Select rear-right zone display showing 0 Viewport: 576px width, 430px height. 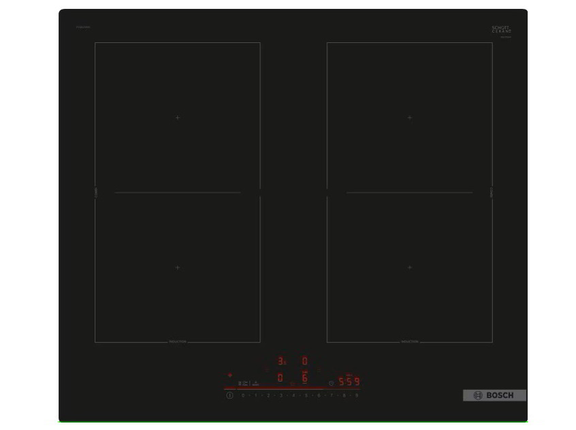coord(305,361)
